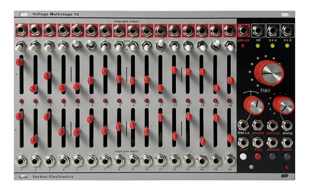Screen dimensions: 309x191
Task: Click the stage gate output jack above stage 12
Action: coord(175,31)
